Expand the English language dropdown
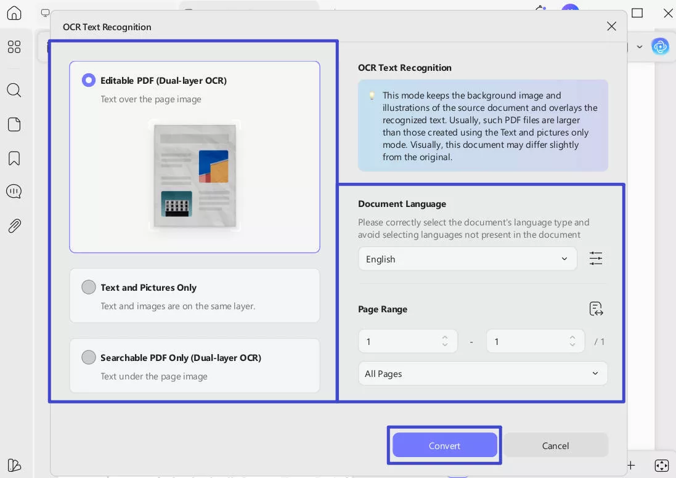Screen dimensions: 676x478 [x=467, y=259]
